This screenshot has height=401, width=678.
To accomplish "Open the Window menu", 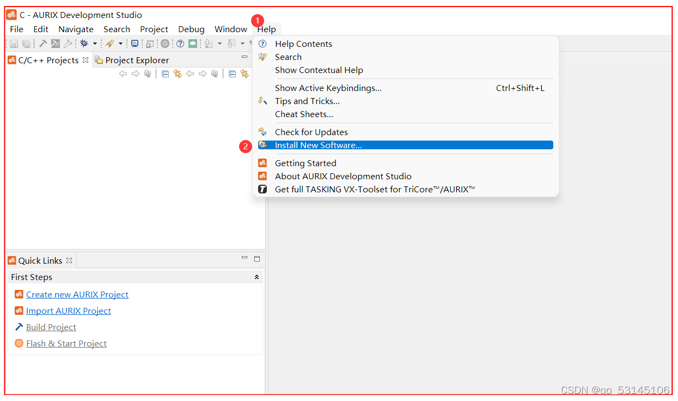I will 231,29.
